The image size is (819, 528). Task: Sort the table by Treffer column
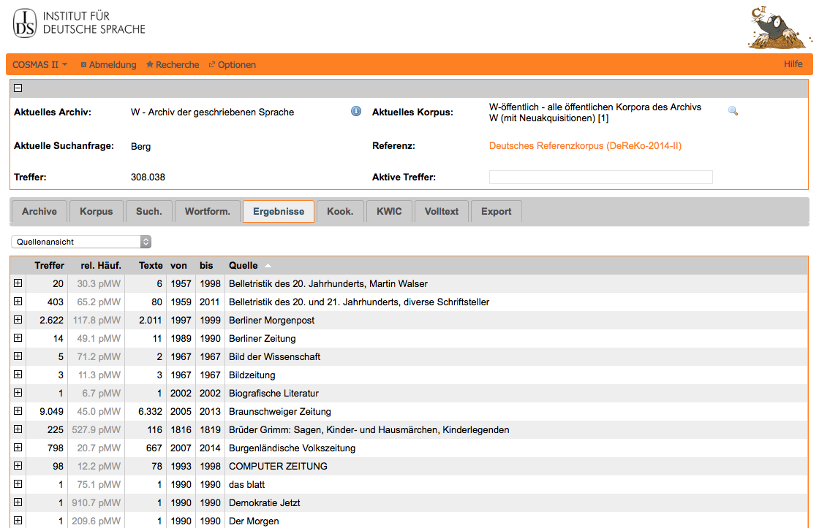49,266
